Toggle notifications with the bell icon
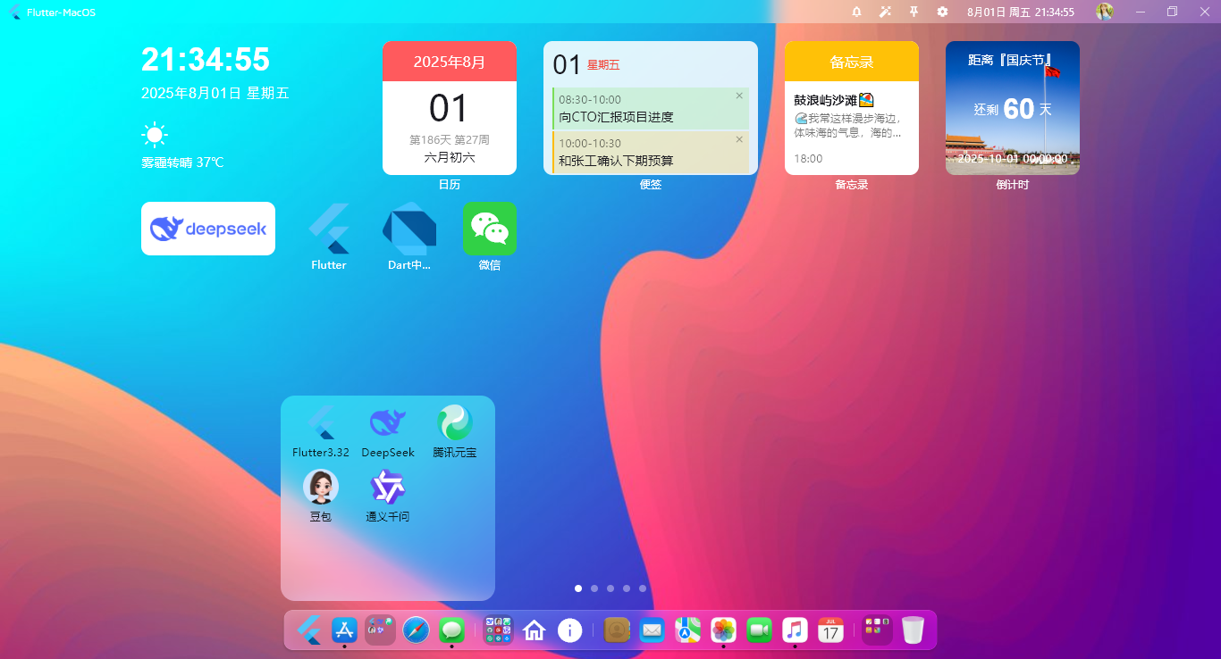 coord(856,12)
